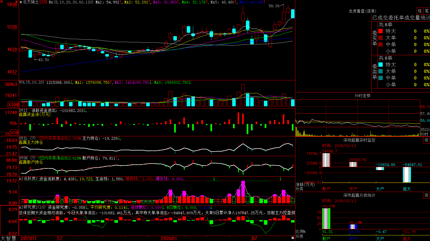Screen dimensions: 430x241
Task: Click 91.31 value under 散户 bar
Action: tap(327, 232)
